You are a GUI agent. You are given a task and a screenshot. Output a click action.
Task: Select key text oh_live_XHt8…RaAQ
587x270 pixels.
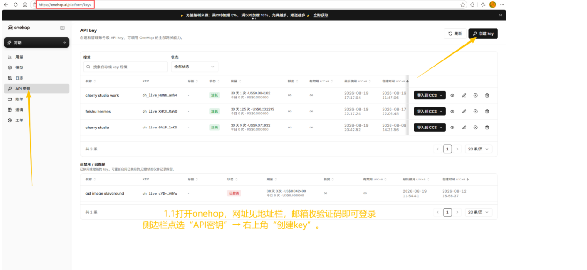coord(160,111)
